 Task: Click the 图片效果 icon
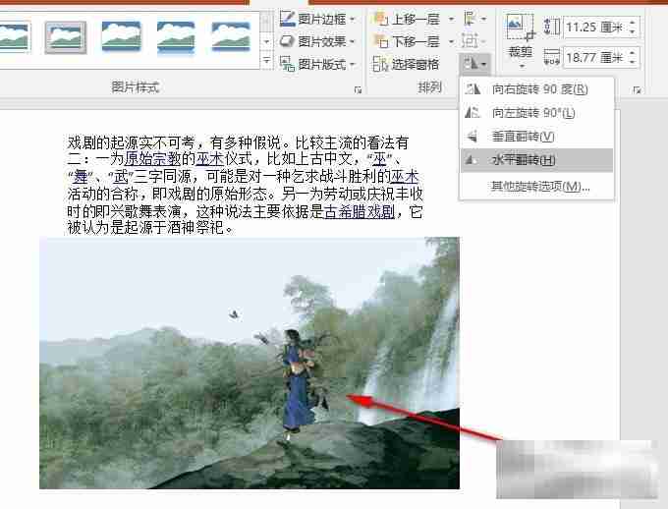tap(287, 41)
